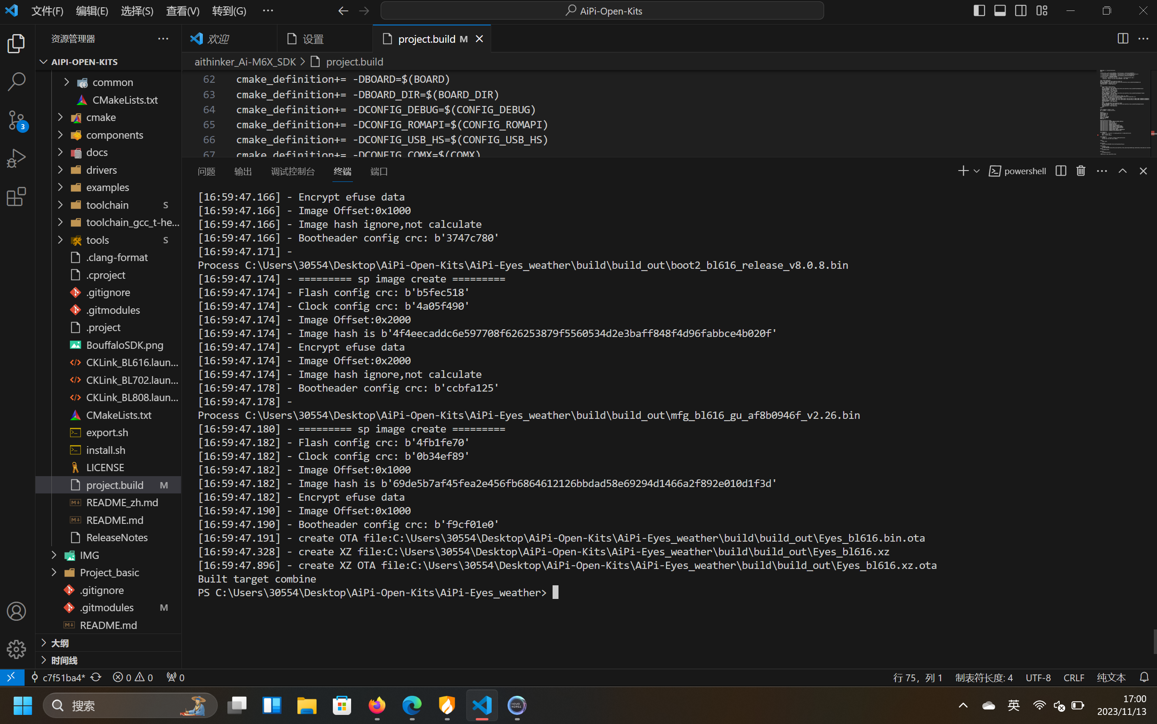Click the editor minimap preview

(1125, 112)
